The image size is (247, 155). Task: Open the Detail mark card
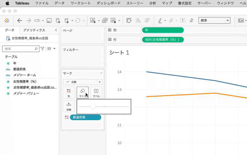[x=69, y=106]
